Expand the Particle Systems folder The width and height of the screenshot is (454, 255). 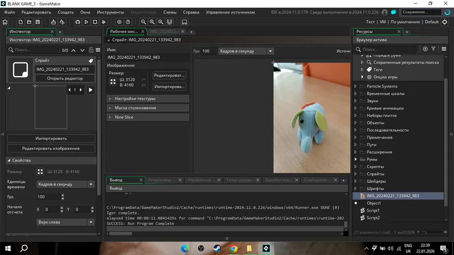click(356, 86)
